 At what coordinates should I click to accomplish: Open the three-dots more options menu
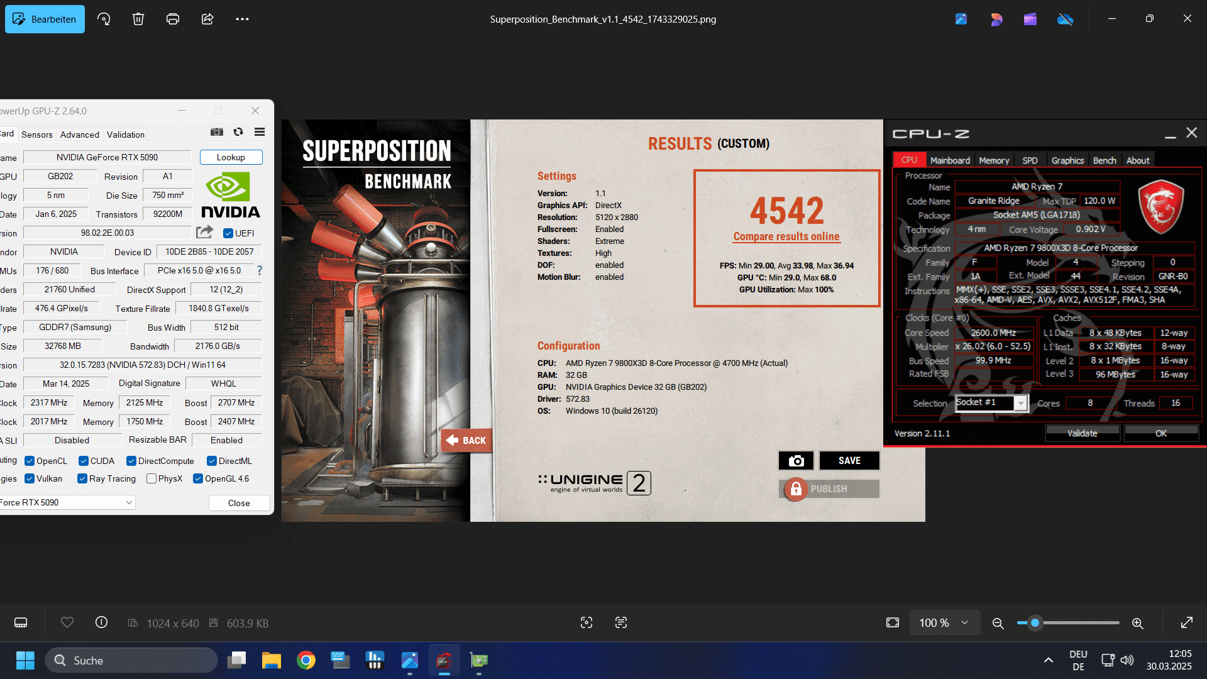[x=242, y=19]
